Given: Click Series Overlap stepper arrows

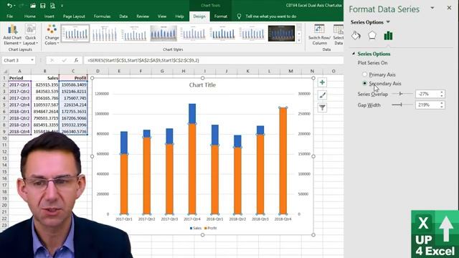Looking at the screenshot, I should tap(442, 94).
